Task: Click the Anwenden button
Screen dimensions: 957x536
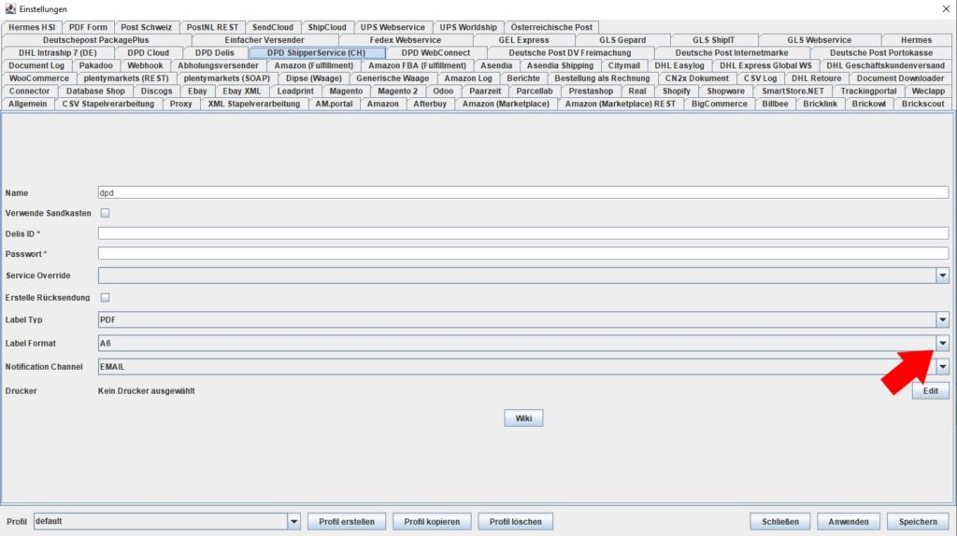Action: (x=848, y=521)
